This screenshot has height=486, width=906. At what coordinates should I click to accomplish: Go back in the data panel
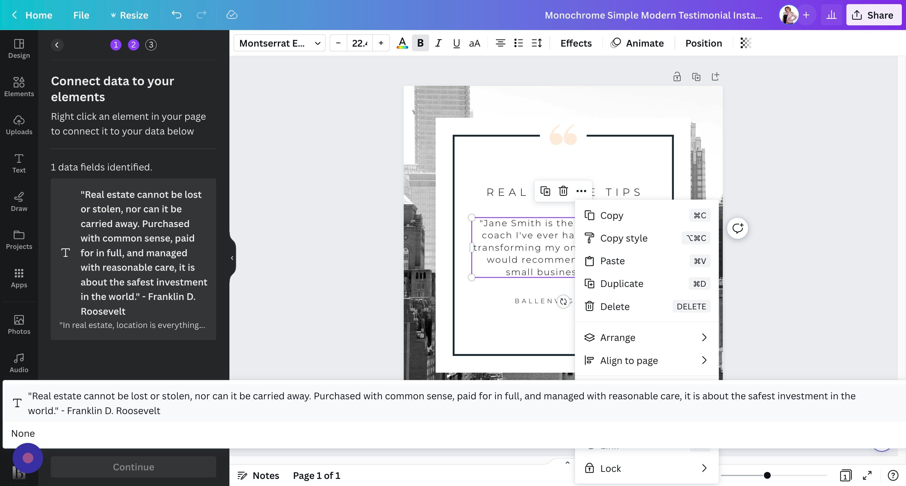click(x=57, y=45)
